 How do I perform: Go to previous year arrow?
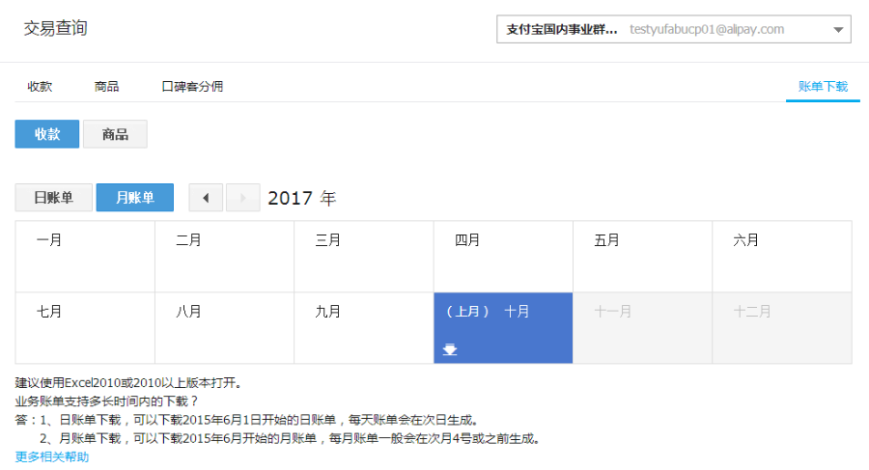pyautogui.click(x=206, y=198)
